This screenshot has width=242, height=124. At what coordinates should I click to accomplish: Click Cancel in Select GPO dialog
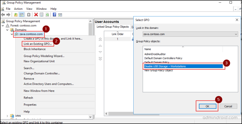point(228,106)
